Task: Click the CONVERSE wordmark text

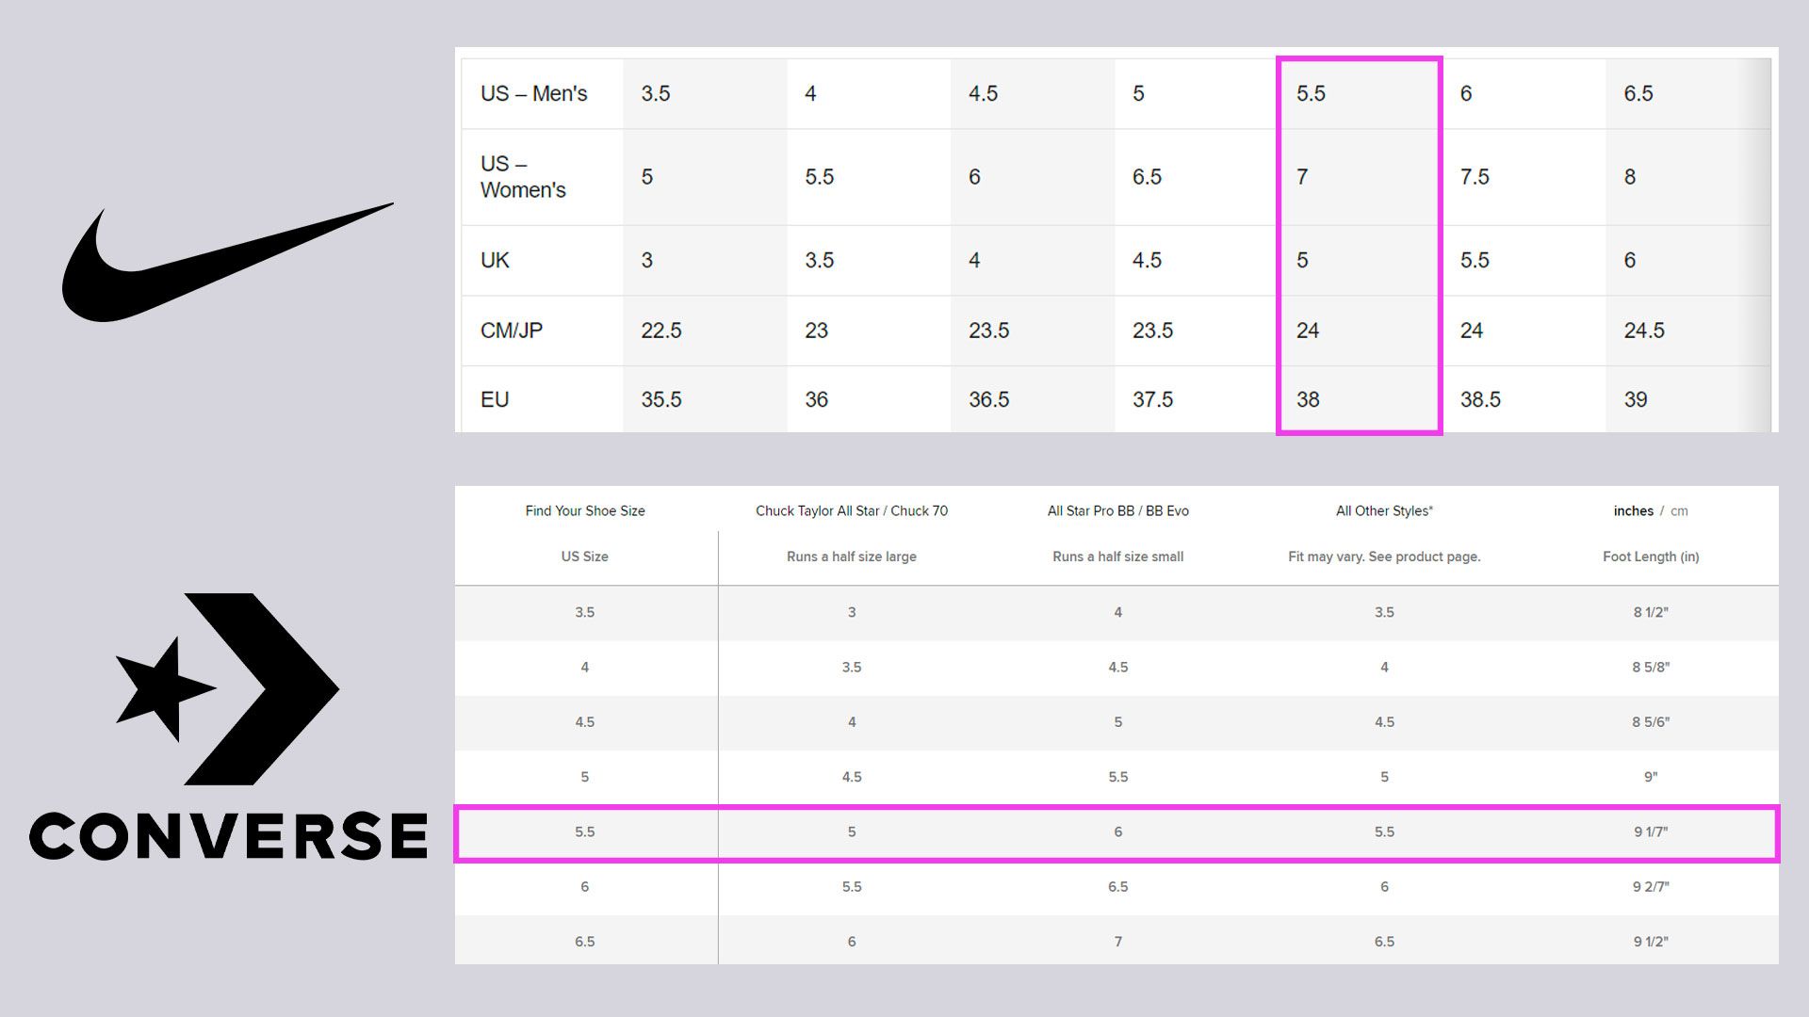Action: pyautogui.click(x=228, y=835)
